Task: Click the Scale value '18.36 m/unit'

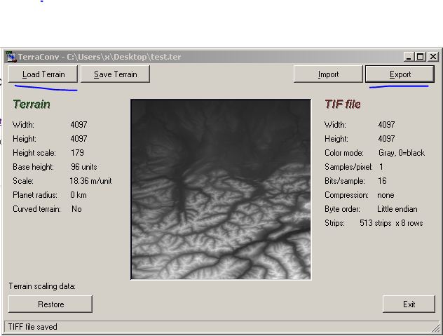Action: pyautogui.click(x=90, y=181)
